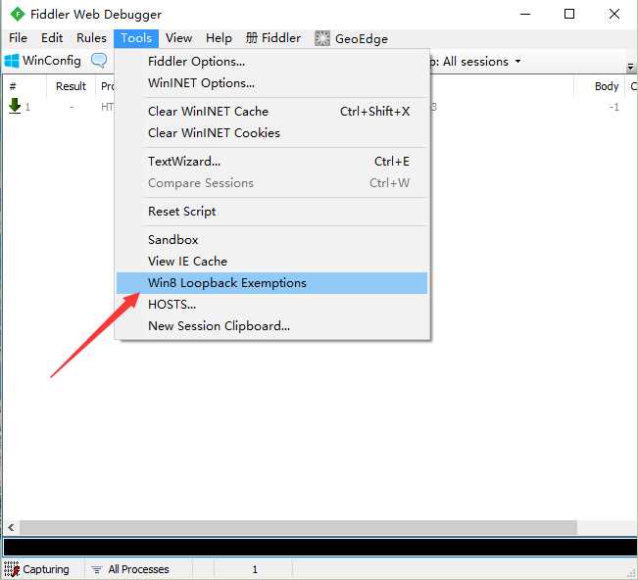Image resolution: width=638 pixels, height=580 pixels.
Task: Choose New Session Clipboard...
Action: pos(271,326)
